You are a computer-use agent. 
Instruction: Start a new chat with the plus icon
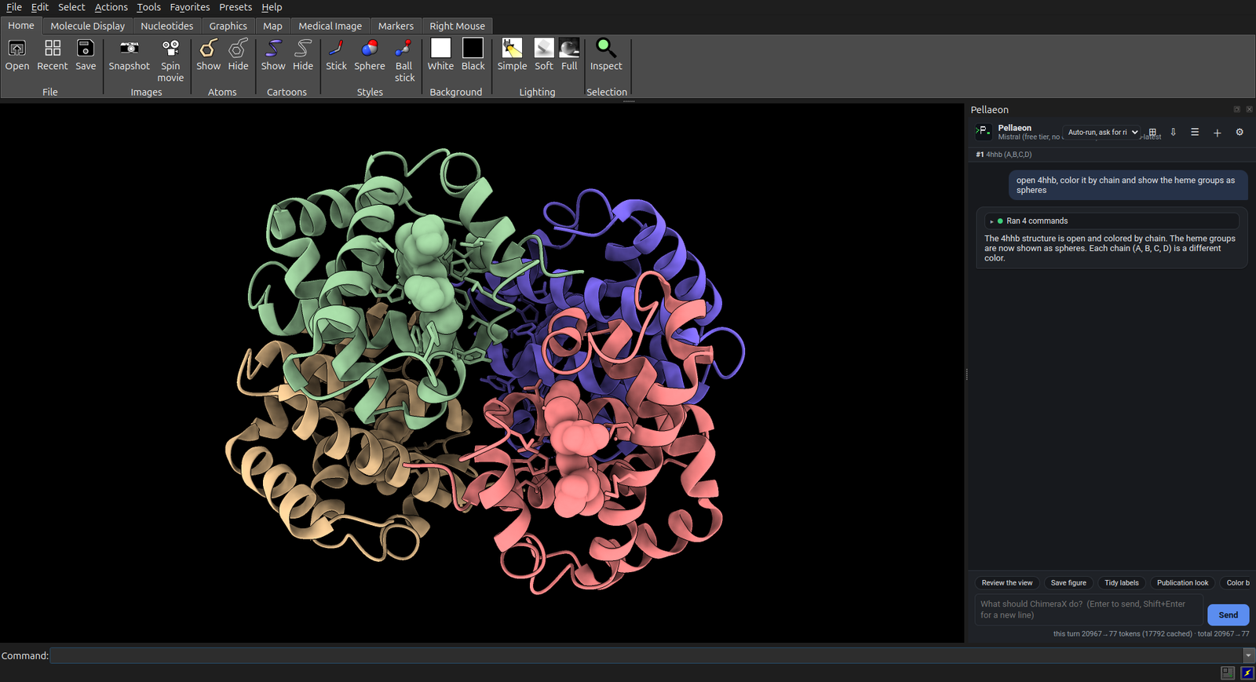coord(1218,133)
